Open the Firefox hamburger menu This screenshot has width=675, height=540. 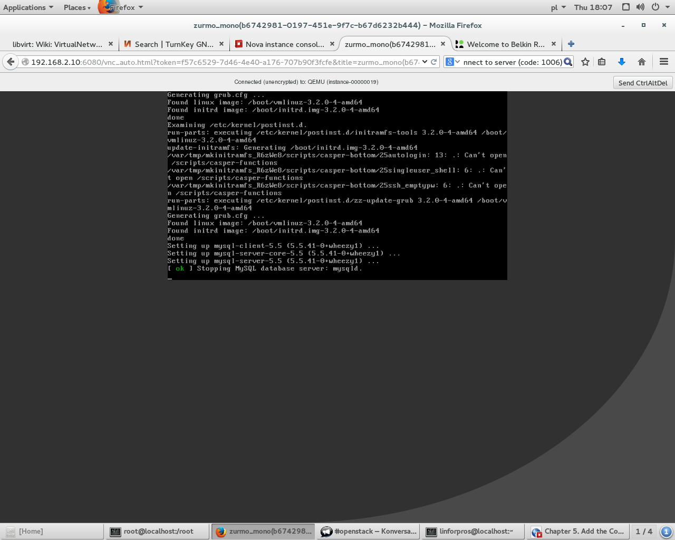click(x=664, y=62)
